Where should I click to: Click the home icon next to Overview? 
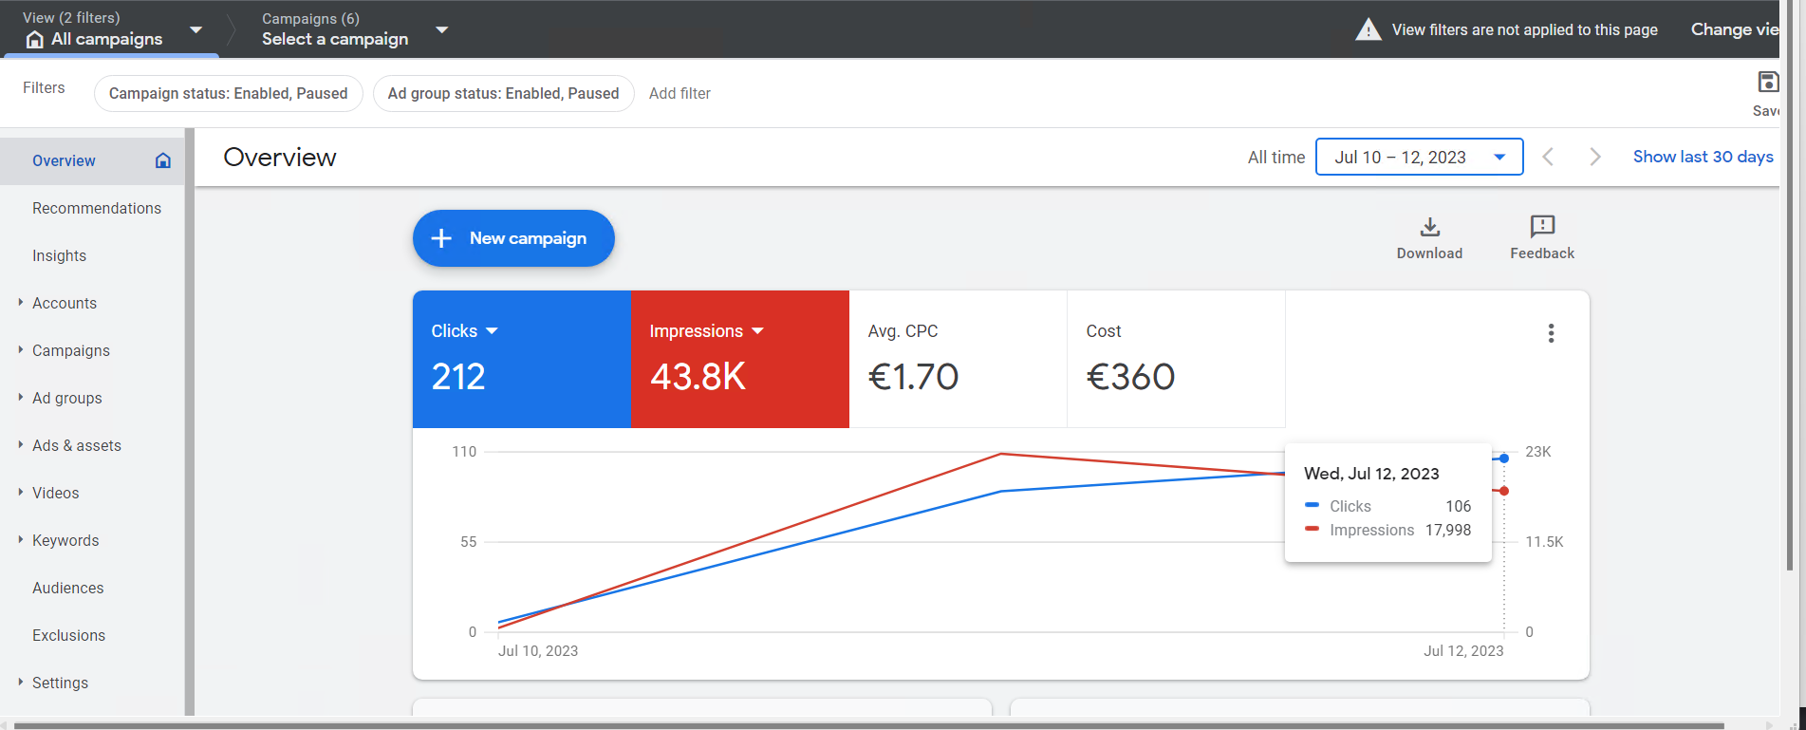point(163,160)
